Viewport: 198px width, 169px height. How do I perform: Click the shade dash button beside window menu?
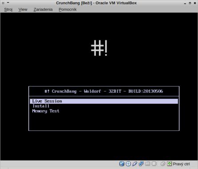click(8, 3)
